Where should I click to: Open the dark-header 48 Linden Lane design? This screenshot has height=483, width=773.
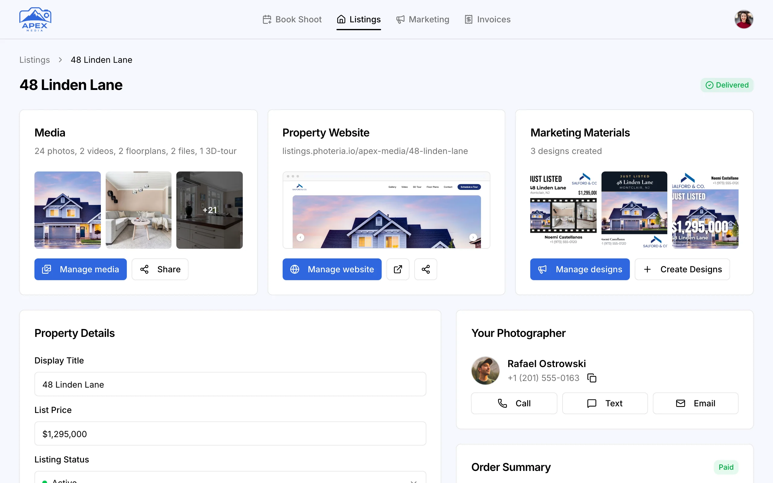coord(634,210)
